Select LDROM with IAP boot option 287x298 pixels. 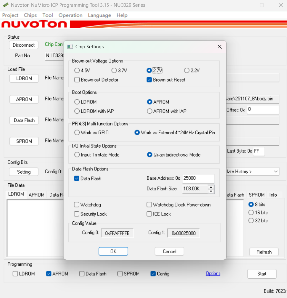click(77, 111)
